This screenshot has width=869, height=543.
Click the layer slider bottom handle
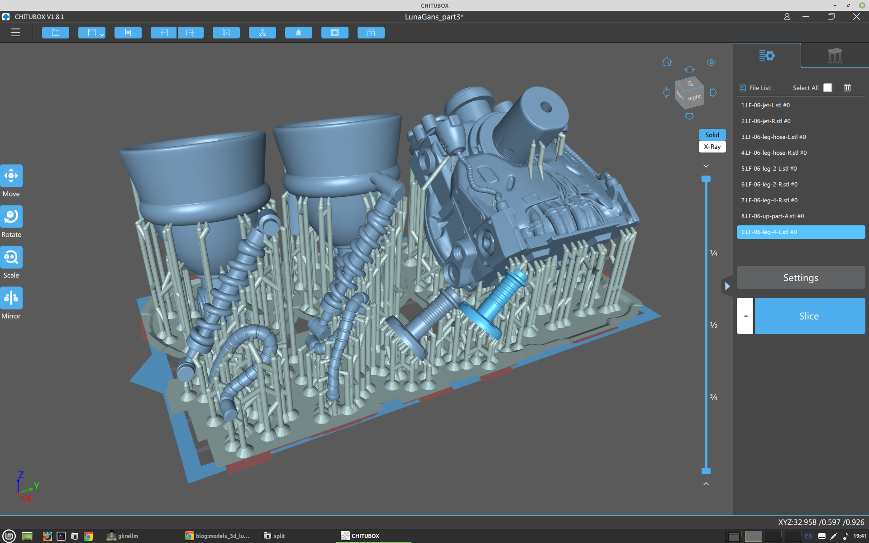[706, 471]
